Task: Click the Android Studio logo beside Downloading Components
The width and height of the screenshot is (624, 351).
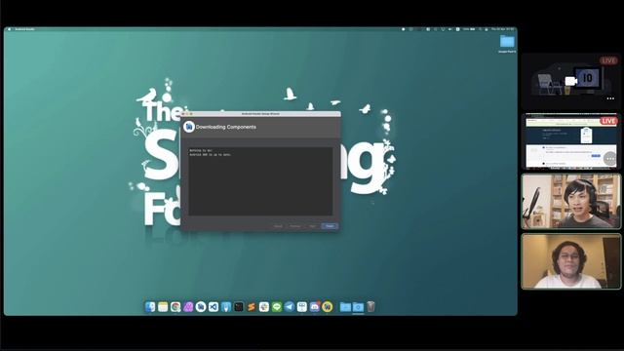Action: point(188,127)
